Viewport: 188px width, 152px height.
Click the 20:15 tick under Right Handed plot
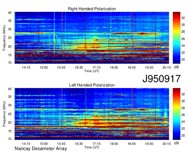tap(166, 67)
